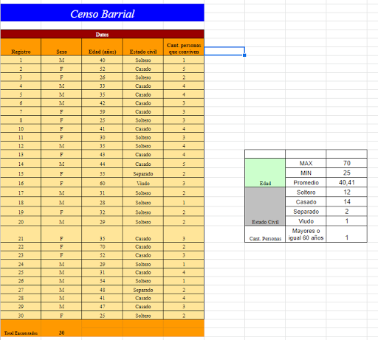Select the MIN value 25 in the summary table

(346, 173)
